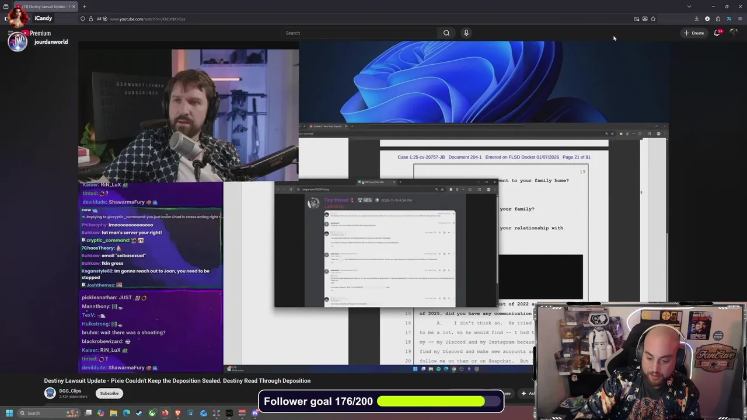Open Copilot from the taskbar

click(x=101, y=413)
